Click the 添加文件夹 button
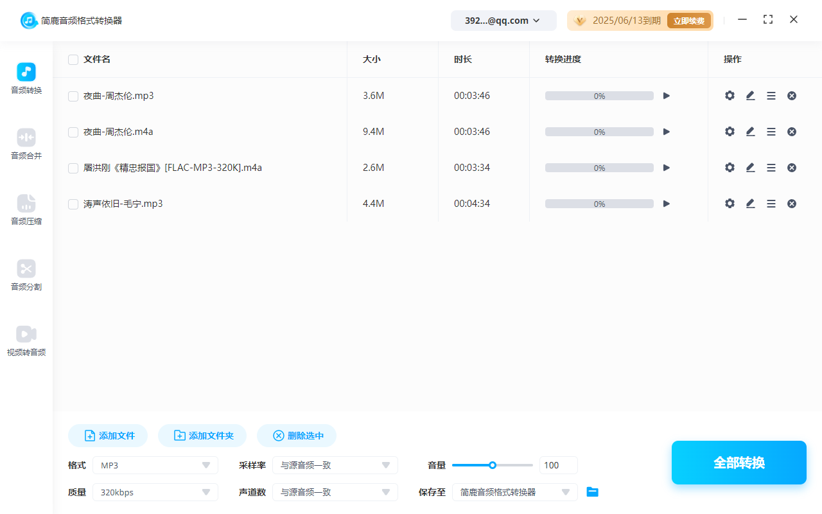822x514 pixels. tap(202, 436)
